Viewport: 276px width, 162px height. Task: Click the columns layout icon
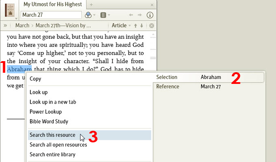click(103, 15)
